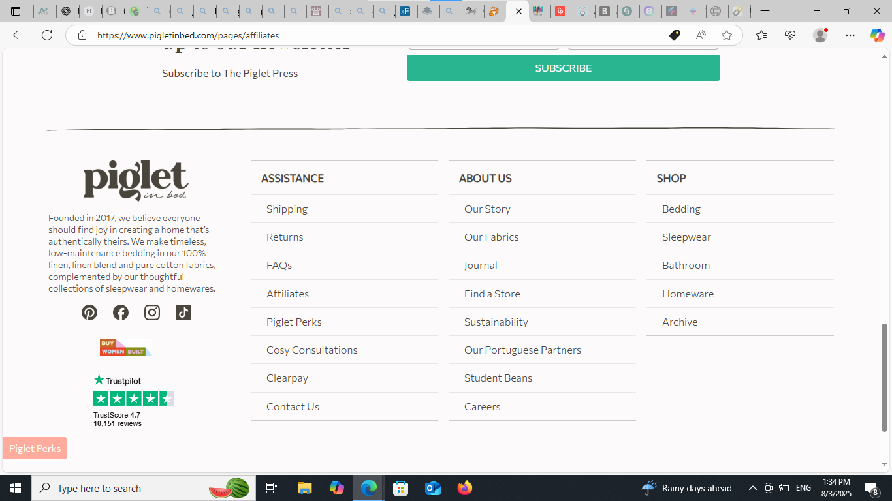The width and height of the screenshot is (892, 501).
Task: Open the Pinterest social icon
Action: pyautogui.click(x=89, y=312)
